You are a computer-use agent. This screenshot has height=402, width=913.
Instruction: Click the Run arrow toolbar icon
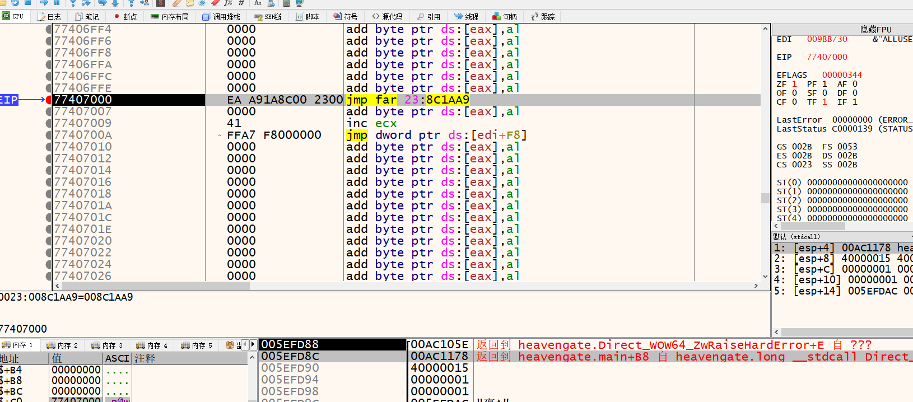[x=44, y=3]
